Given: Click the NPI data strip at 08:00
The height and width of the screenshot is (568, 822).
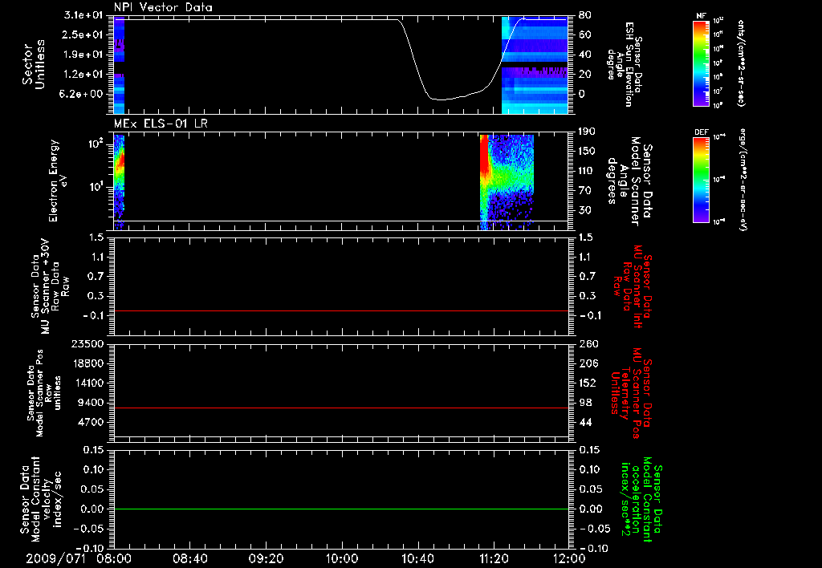Looking at the screenshot, I should pos(119,65).
